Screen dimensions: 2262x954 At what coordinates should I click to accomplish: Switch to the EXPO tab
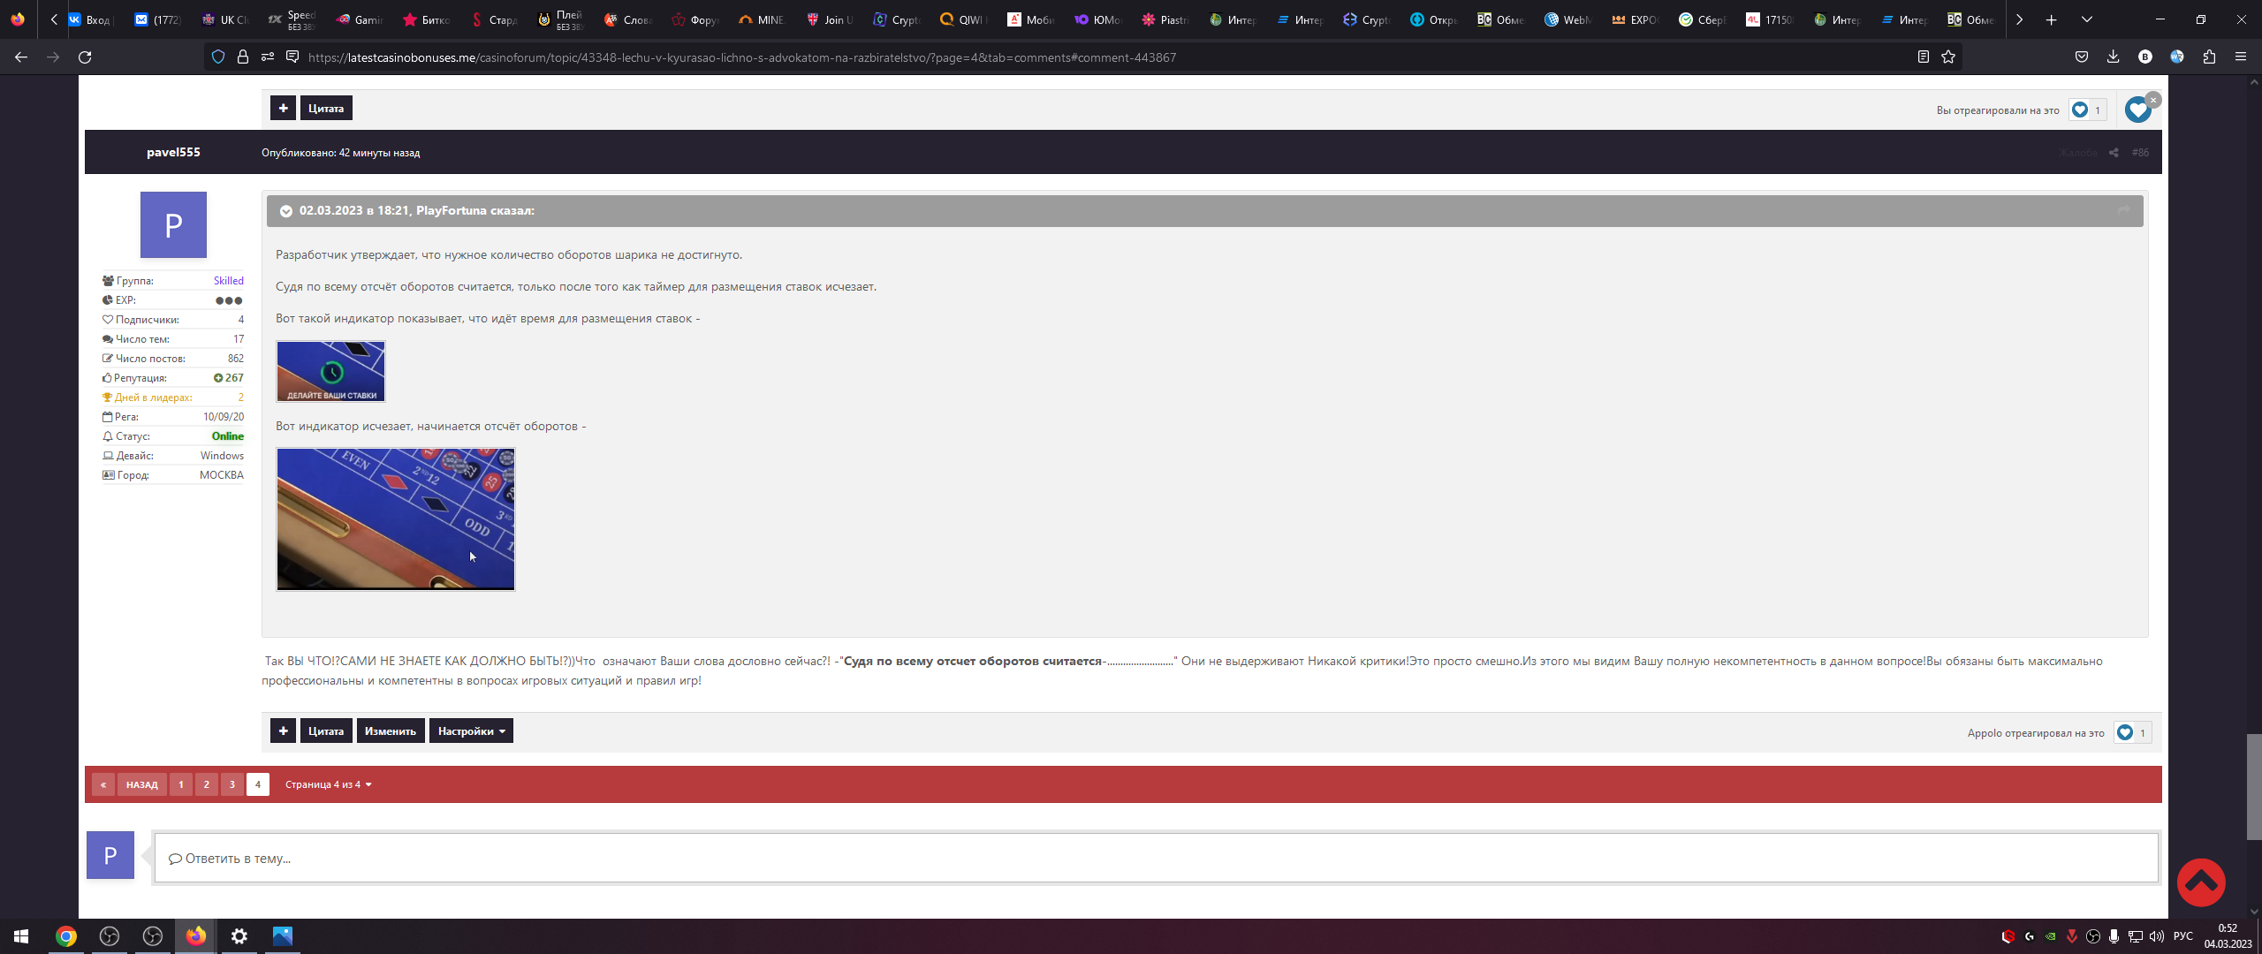1636,19
